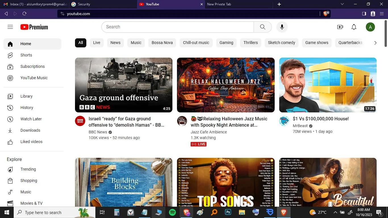Open the Create video icon
This screenshot has height=218, width=388.
coord(340,27)
